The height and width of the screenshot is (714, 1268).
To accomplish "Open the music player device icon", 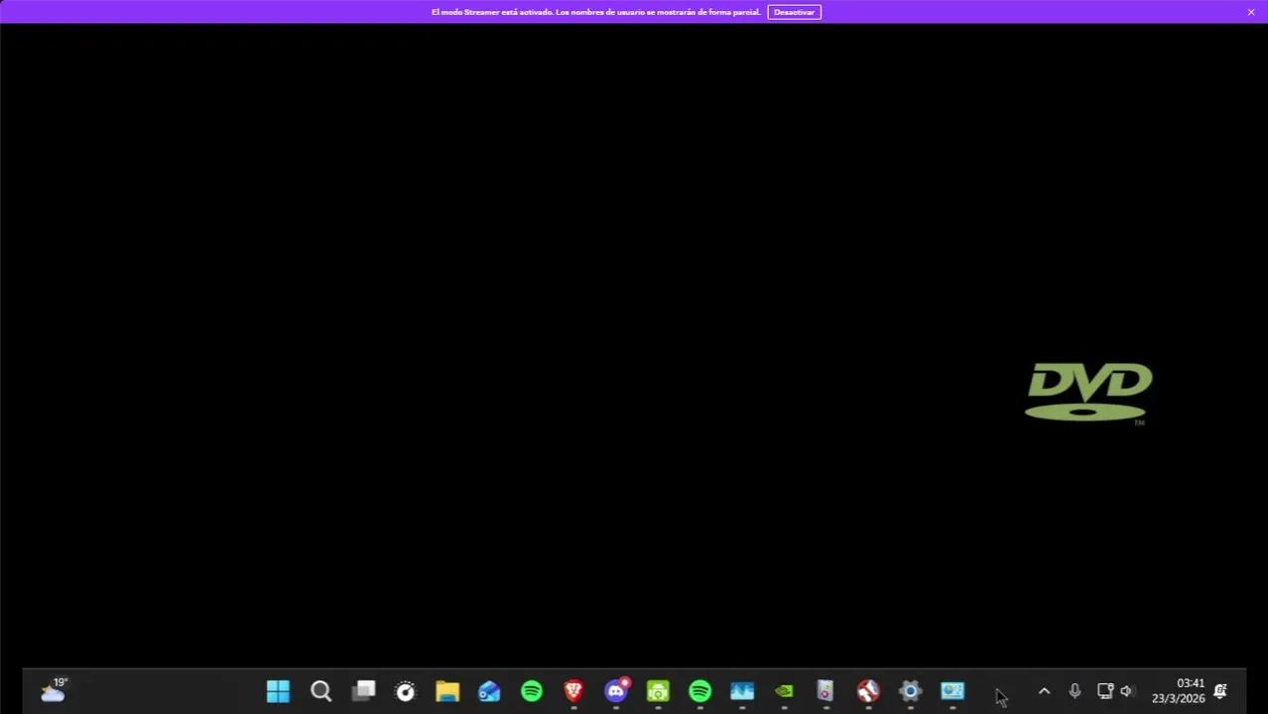I will (x=825, y=691).
